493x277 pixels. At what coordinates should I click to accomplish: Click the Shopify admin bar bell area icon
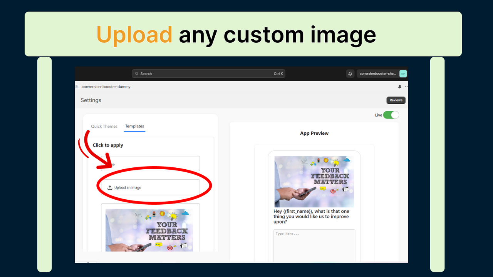click(350, 73)
